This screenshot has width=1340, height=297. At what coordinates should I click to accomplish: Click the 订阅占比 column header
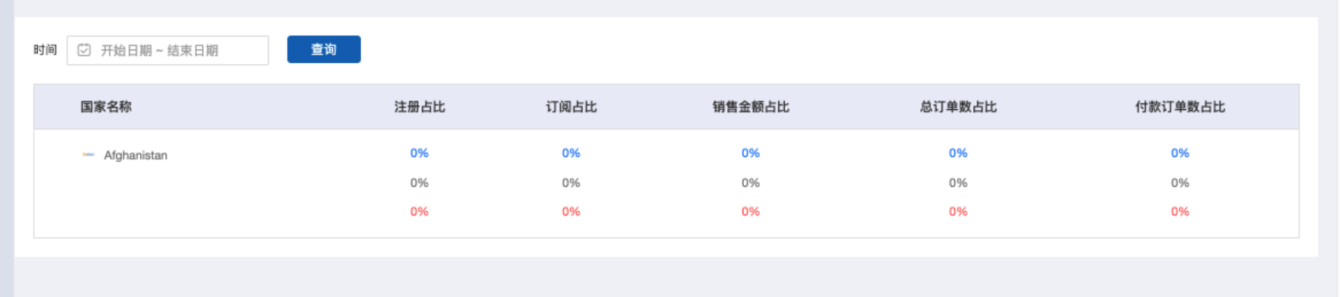(x=571, y=107)
